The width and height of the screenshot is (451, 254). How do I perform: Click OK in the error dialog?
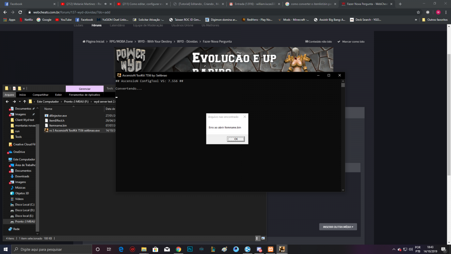click(x=236, y=139)
